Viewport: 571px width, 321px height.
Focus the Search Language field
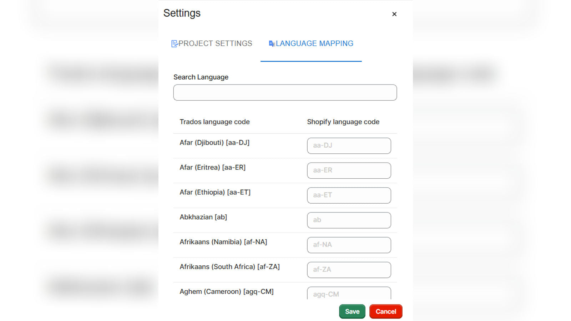click(285, 92)
